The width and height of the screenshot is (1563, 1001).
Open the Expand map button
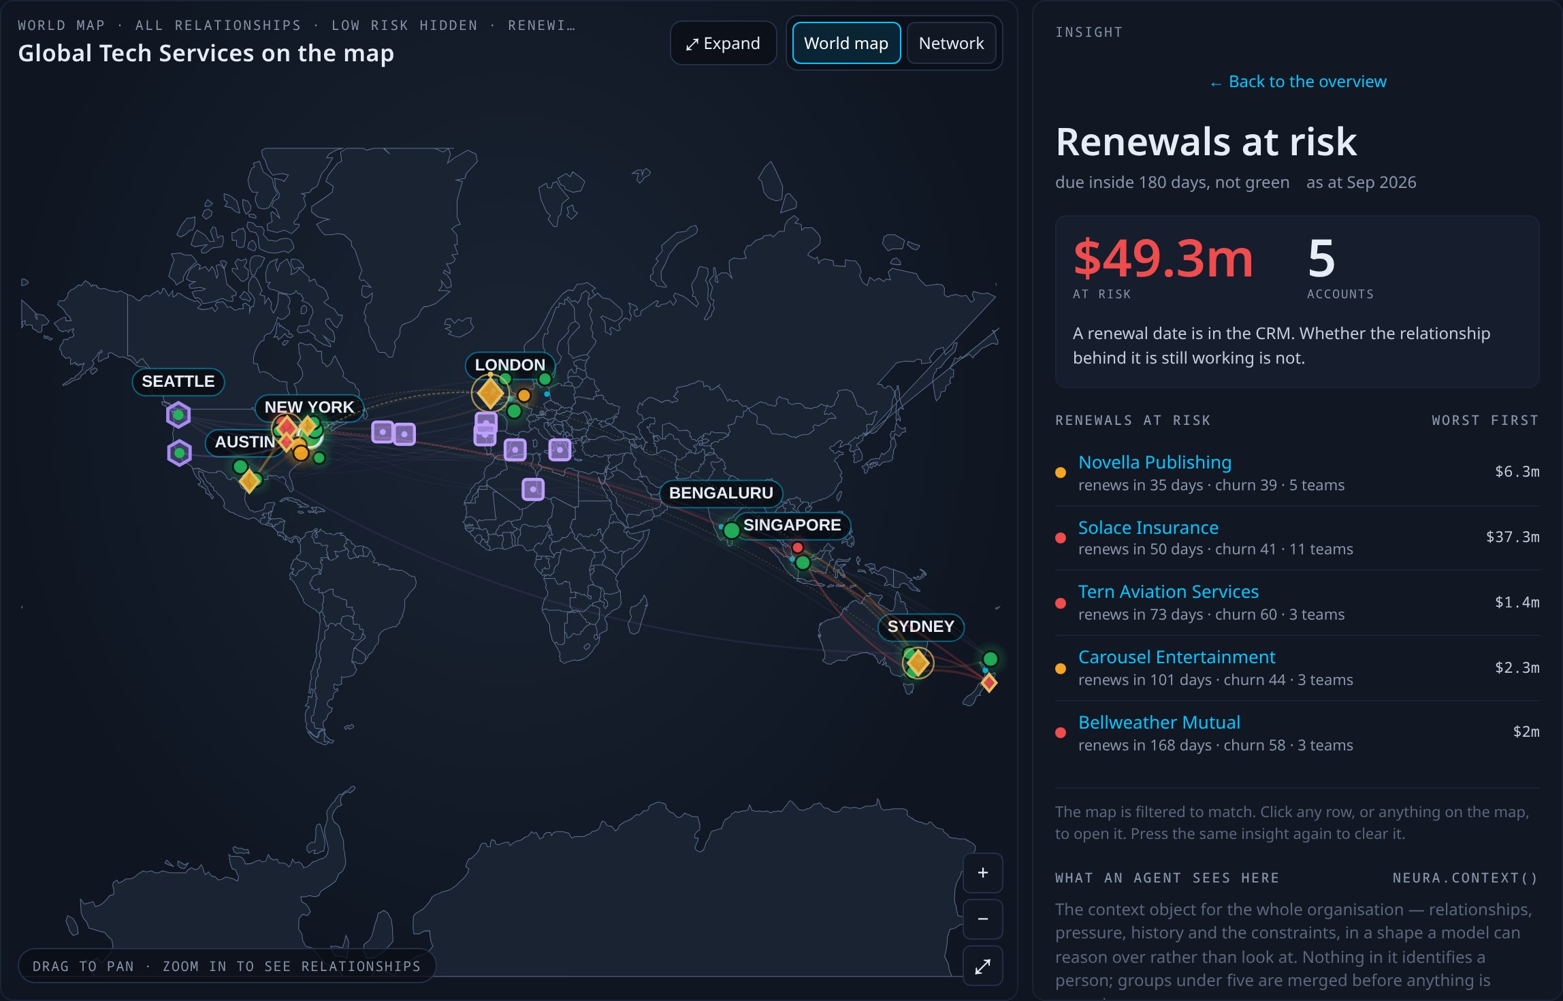[x=723, y=44]
